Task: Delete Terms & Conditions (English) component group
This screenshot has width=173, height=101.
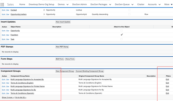Action: [8, 83]
